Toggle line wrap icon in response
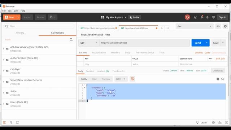The image size is (231, 130). pyautogui.click(x=132, y=79)
